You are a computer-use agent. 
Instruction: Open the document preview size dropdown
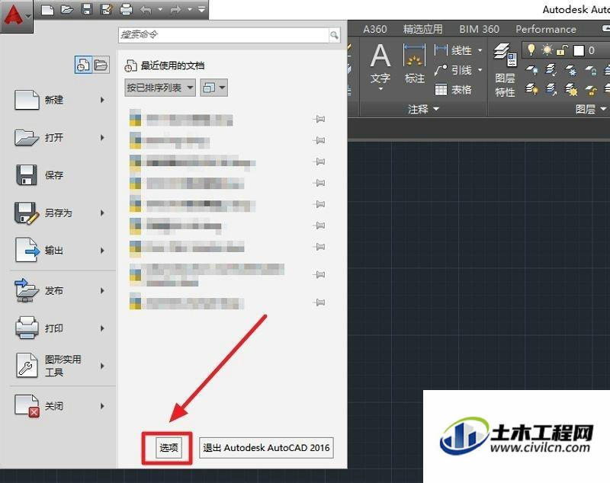click(213, 88)
